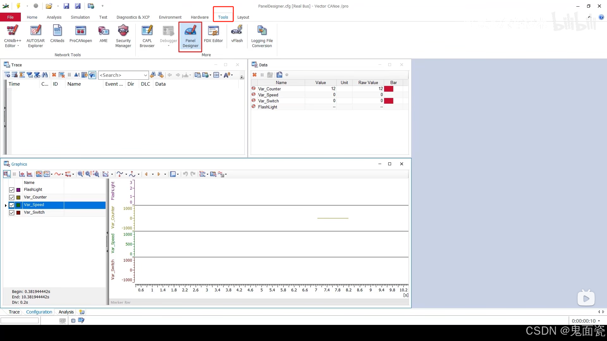The height and width of the screenshot is (341, 607).
Task: Clear the Trace window with red X
Action: point(54,75)
